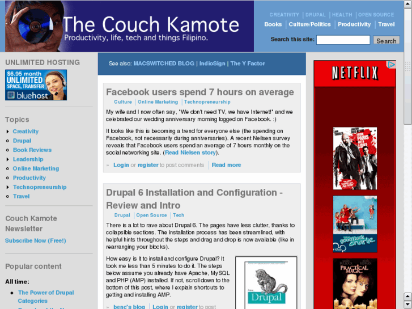This screenshot has height=309, width=412.
Task: Click the vertical scrollbar up arrow
Action: coord(408,3)
